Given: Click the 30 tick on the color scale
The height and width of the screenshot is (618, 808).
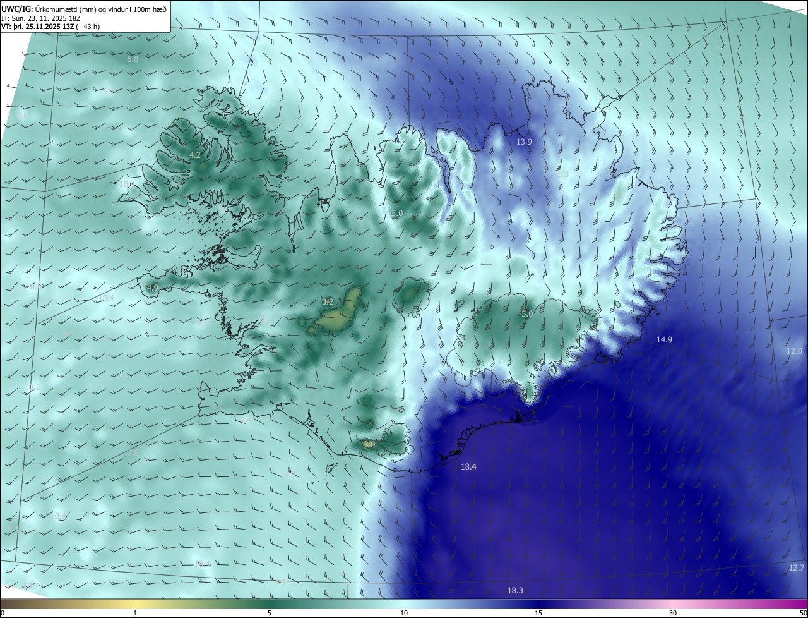Looking at the screenshot, I should coord(673,613).
